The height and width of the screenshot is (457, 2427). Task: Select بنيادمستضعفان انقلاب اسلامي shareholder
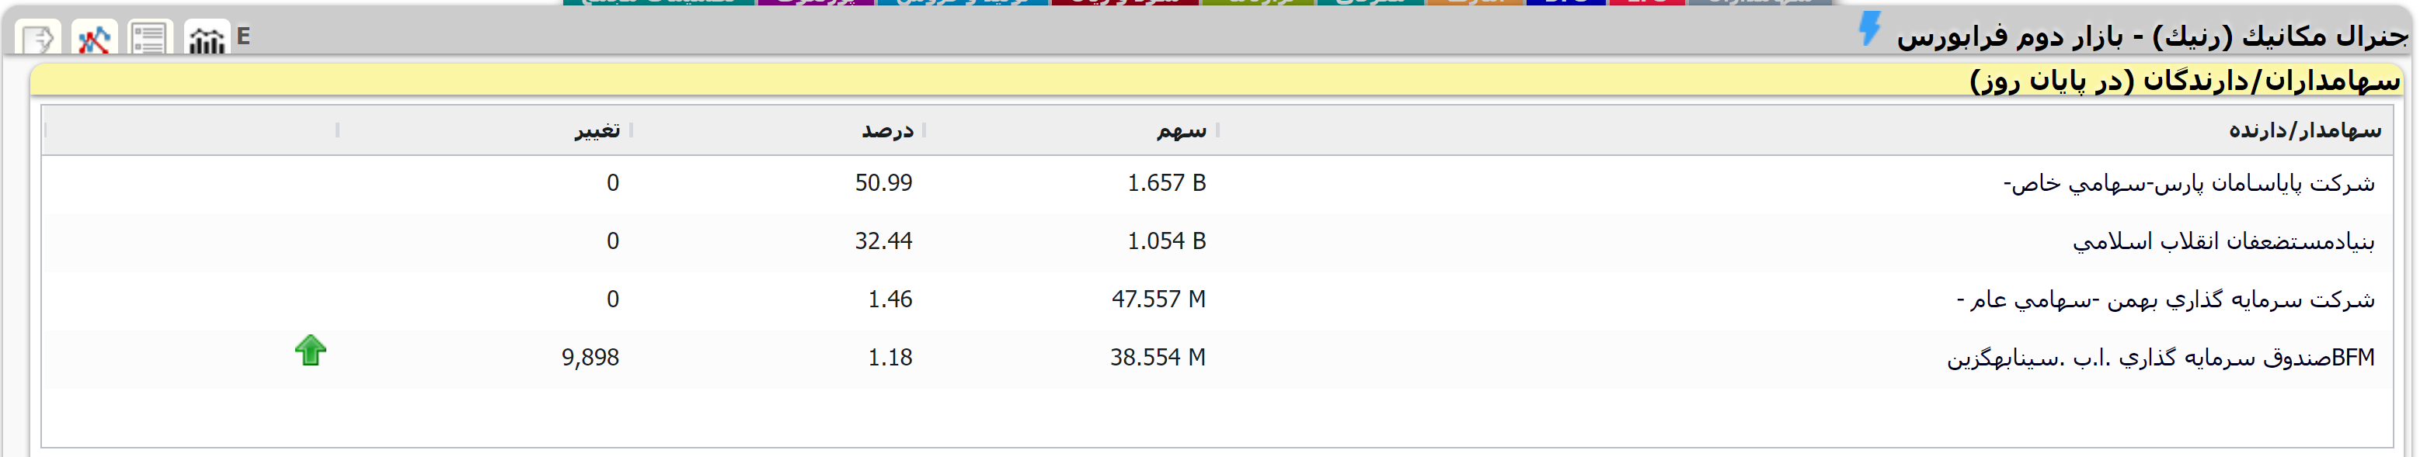click(2223, 241)
